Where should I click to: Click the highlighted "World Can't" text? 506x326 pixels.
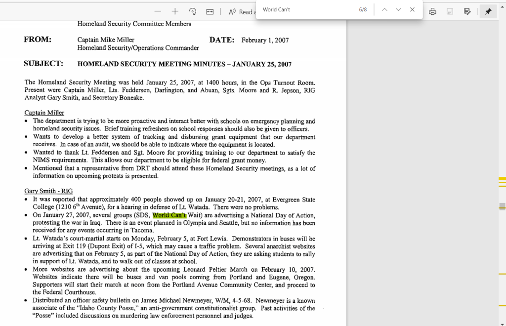click(169, 215)
